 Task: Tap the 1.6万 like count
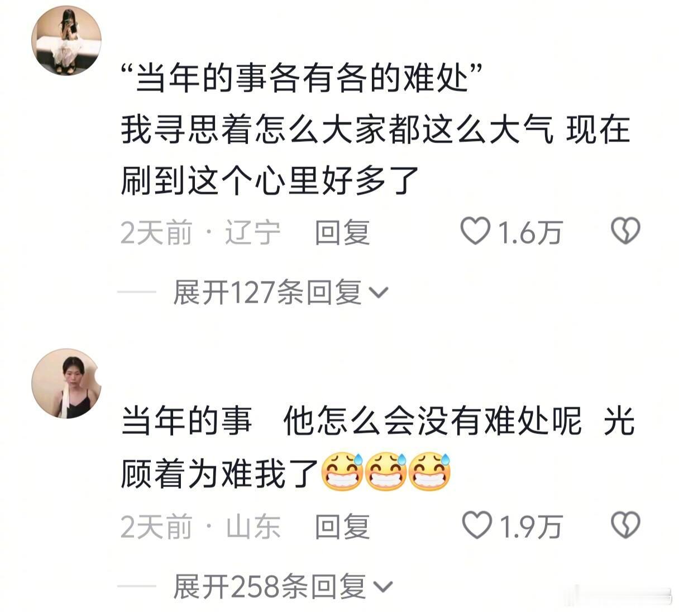coord(529,232)
